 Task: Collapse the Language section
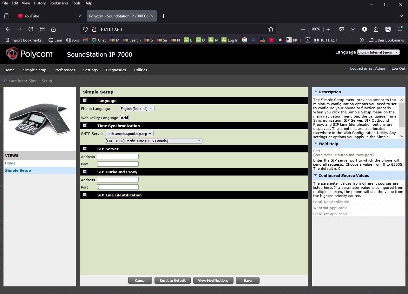85,100
